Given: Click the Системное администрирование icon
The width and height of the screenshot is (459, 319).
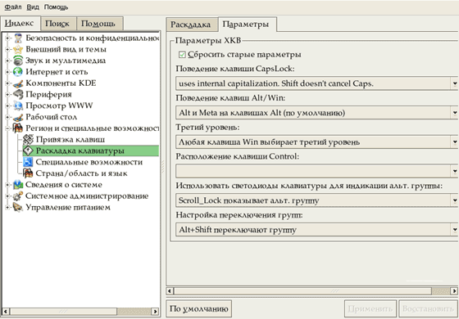Looking at the screenshot, I should coord(18,196).
